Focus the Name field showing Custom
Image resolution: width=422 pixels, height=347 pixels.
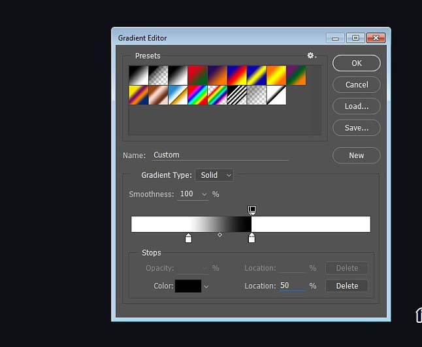tap(220, 155)
